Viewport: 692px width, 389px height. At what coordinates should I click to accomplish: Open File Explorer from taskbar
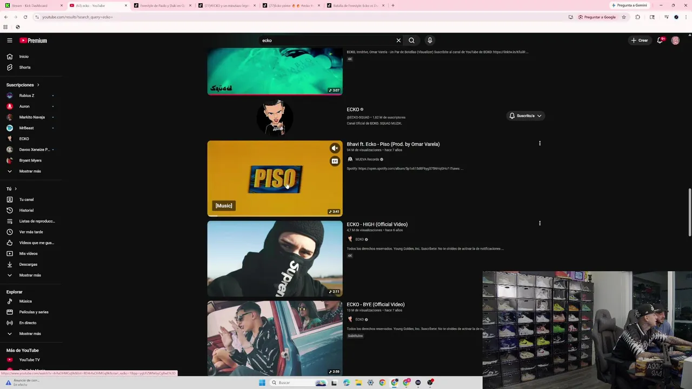pyautogui.click(x=358, y=383)
